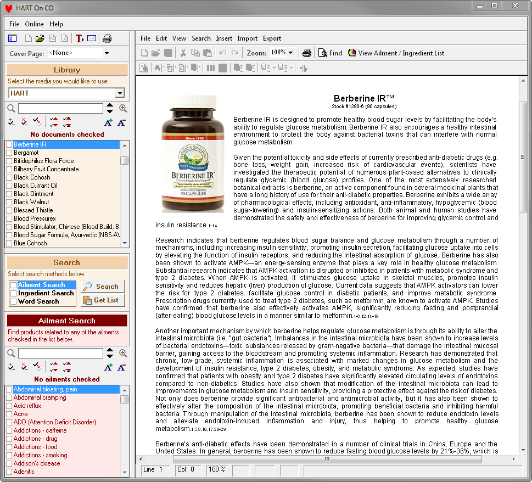
Task: Open the Insert menu in the editor
Action: coord(224,38)
